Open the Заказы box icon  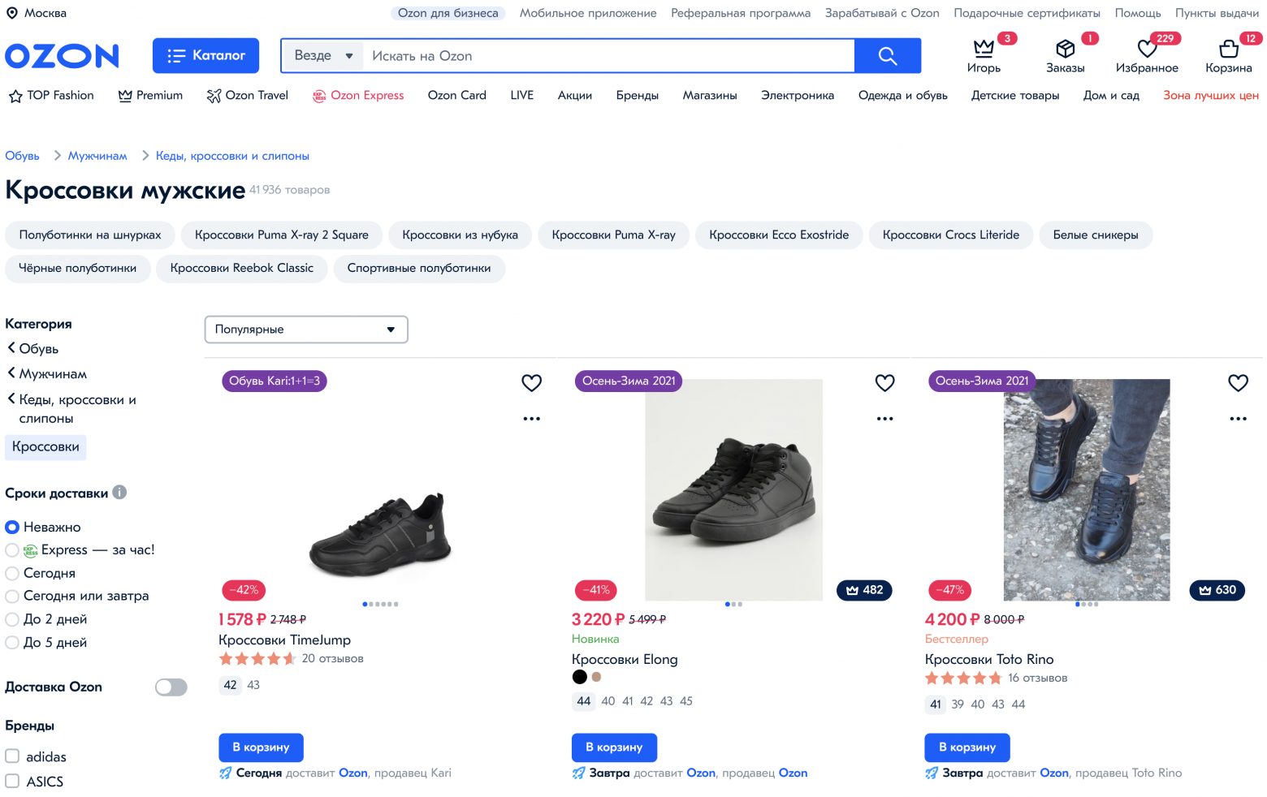coord(1065,50)
